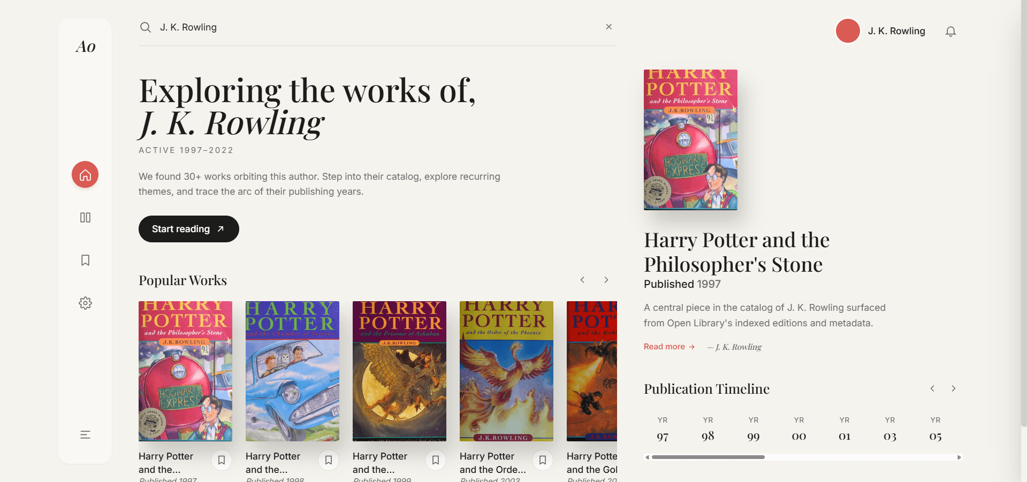Click the Ao logo in the sidebar
Viewport: 1027px width, 482px height.
[86, 47]
